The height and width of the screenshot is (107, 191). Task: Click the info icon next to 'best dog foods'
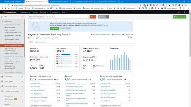[70, 35]
